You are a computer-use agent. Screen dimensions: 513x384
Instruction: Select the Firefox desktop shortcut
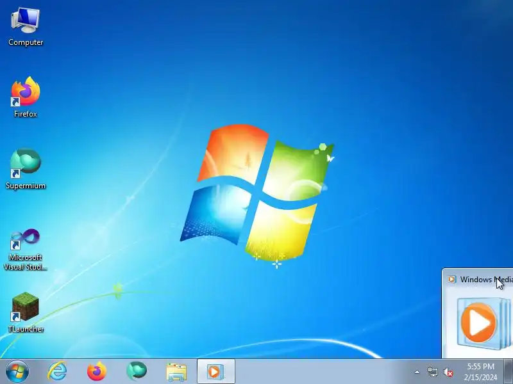coord(26,97)
